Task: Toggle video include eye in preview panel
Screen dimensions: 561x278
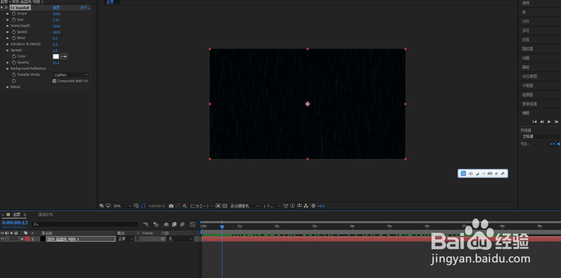Action: point(553,144)
